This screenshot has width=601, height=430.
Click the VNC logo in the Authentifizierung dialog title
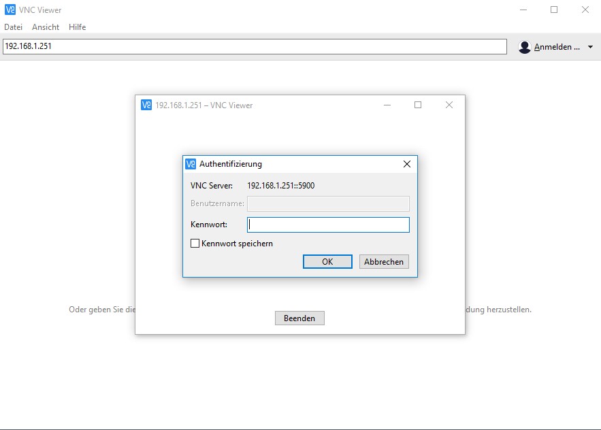tap(191, 164)
